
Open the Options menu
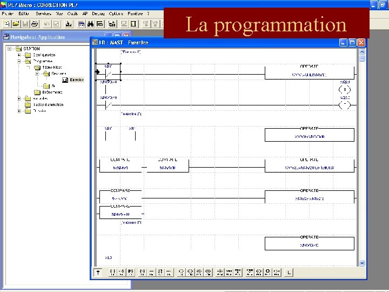click(116, 14)
